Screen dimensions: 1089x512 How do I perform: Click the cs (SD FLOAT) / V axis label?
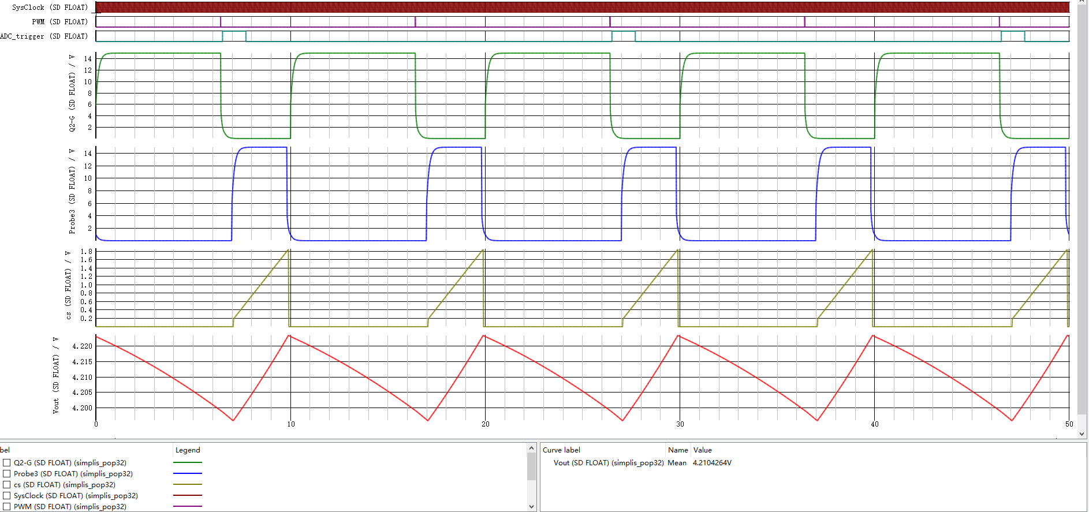(x=68, y=285)
